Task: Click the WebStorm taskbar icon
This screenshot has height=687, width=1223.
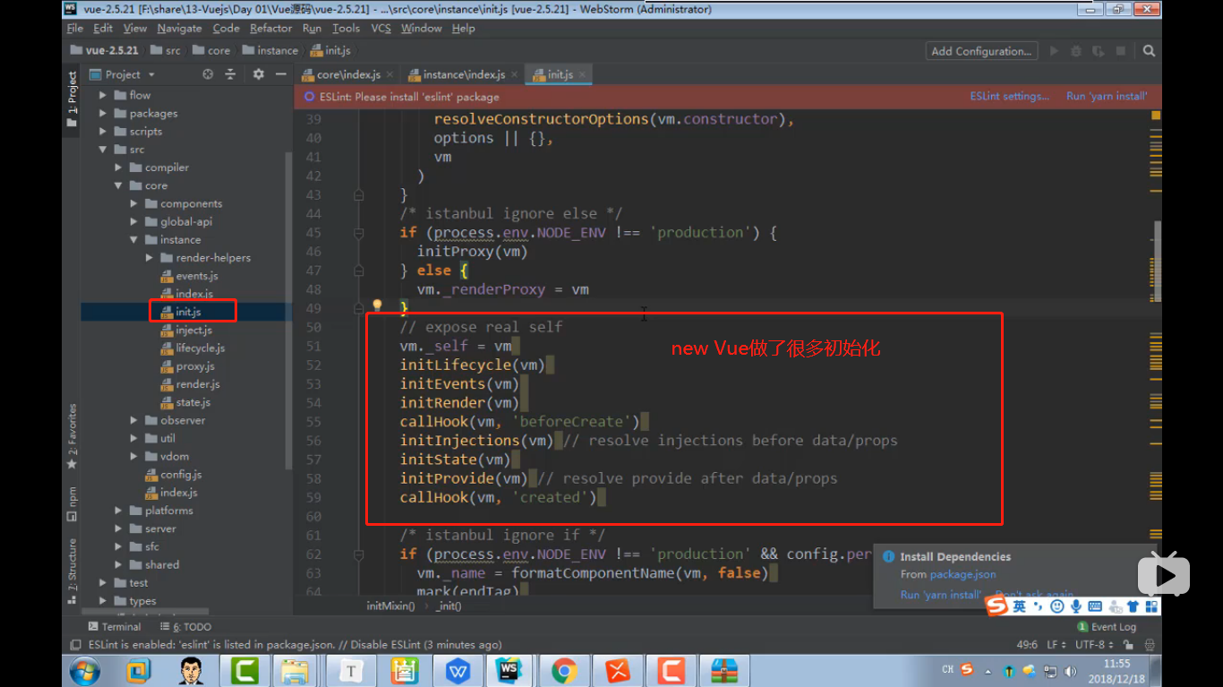Action: 509,670
